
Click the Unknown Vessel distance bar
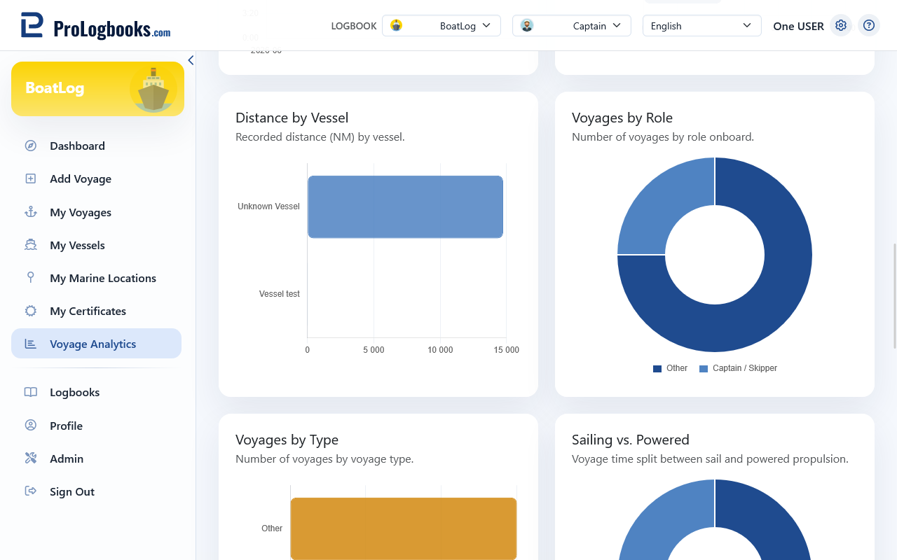[x=405, y=206]
